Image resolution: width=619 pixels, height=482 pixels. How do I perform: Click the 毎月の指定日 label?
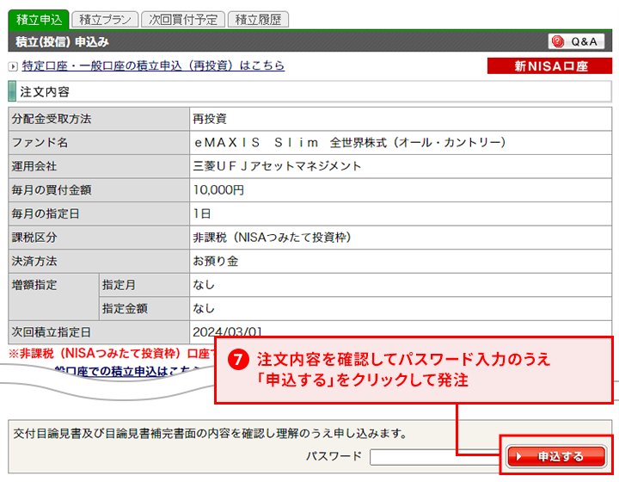(46, 213)
